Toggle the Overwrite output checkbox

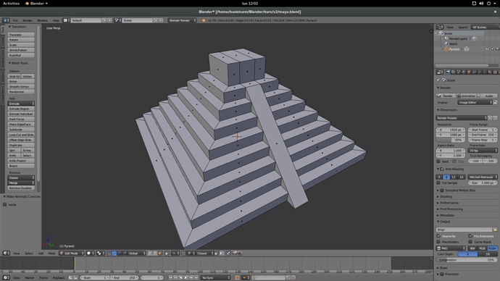(438, 236)
